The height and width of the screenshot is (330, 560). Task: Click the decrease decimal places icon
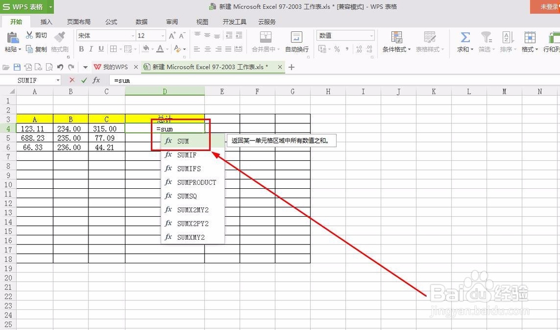tap(369, 49)
